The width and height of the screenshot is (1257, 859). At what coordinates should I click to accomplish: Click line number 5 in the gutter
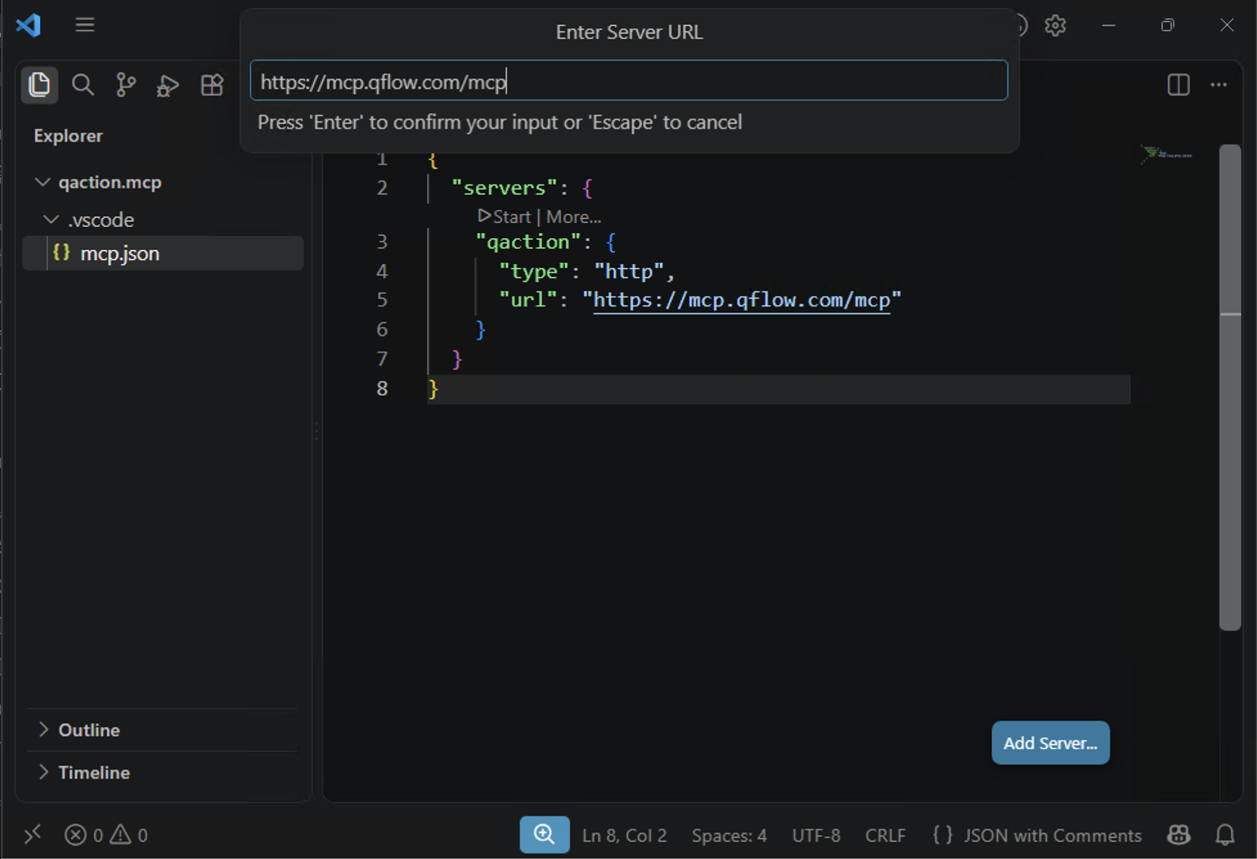[382, 300]
